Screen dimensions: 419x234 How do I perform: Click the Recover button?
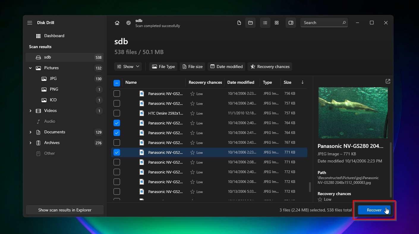tap(374, 210)
